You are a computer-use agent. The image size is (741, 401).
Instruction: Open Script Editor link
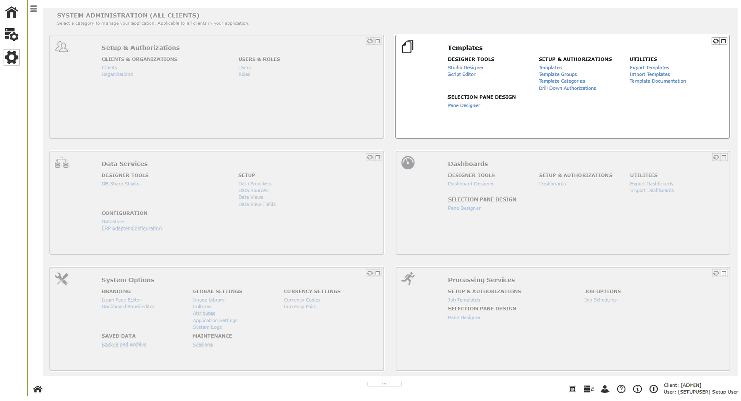click(462, 74)
